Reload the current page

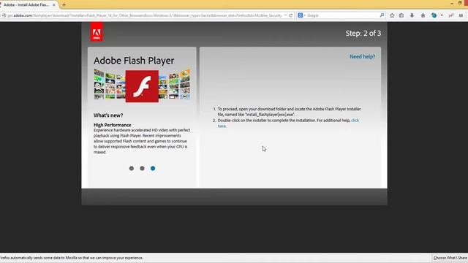[291, 15]
